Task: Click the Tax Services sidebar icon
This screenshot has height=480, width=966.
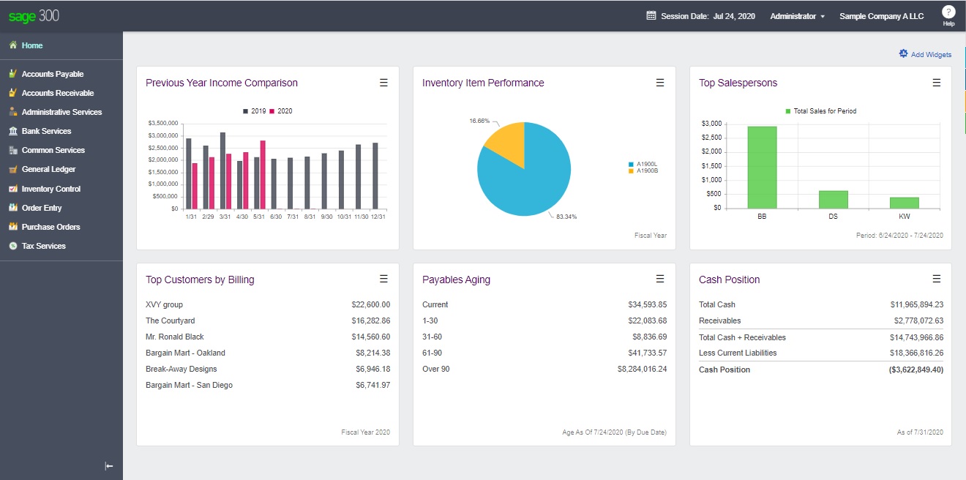Action: [x=13, y=246]
